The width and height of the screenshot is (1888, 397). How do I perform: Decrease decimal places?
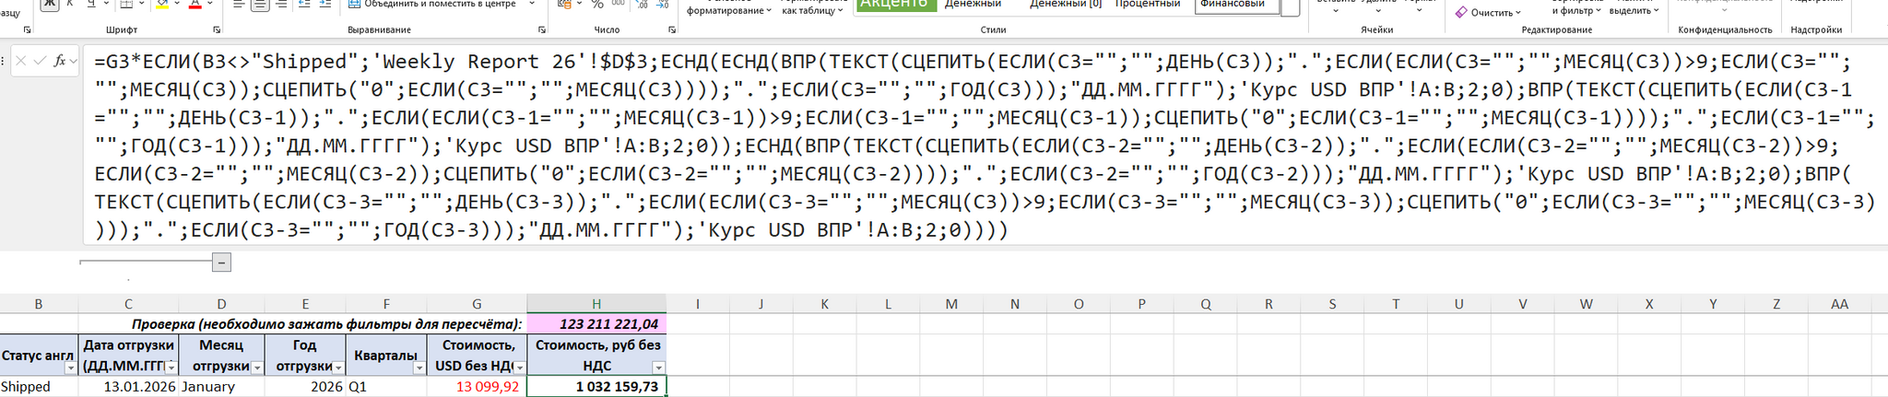pyautogui.click(x=664, y=4)
